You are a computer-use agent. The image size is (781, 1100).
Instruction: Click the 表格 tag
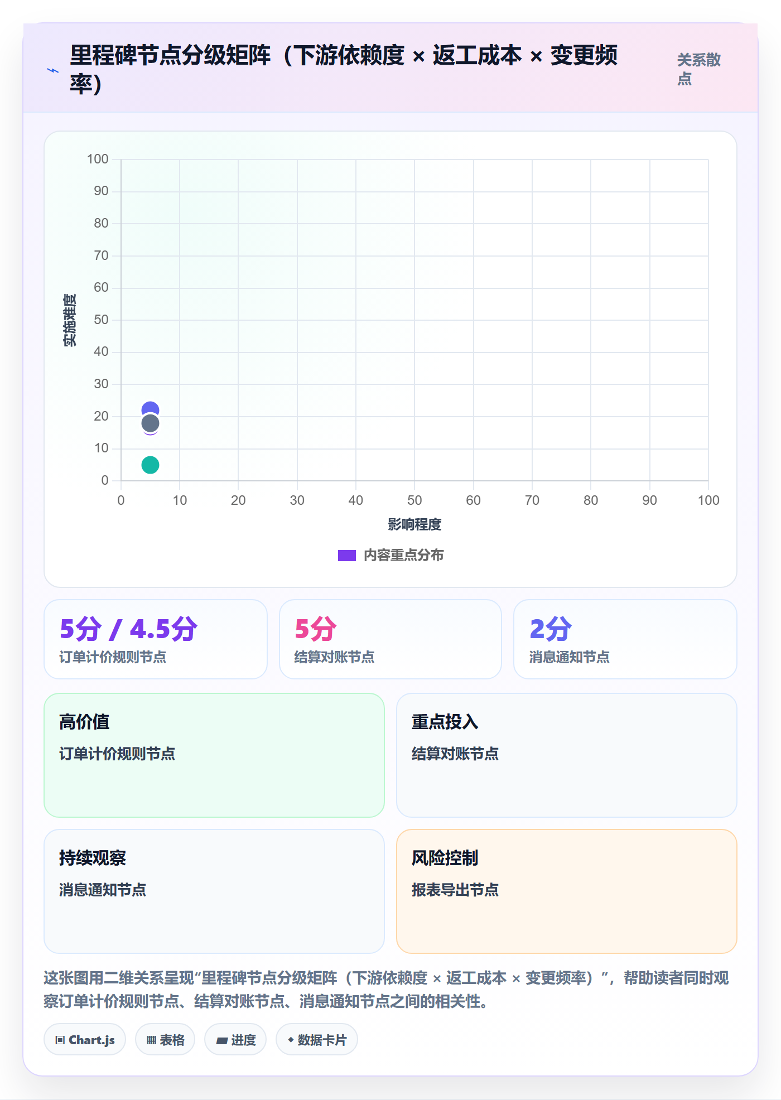click(x=165, y=1040)
